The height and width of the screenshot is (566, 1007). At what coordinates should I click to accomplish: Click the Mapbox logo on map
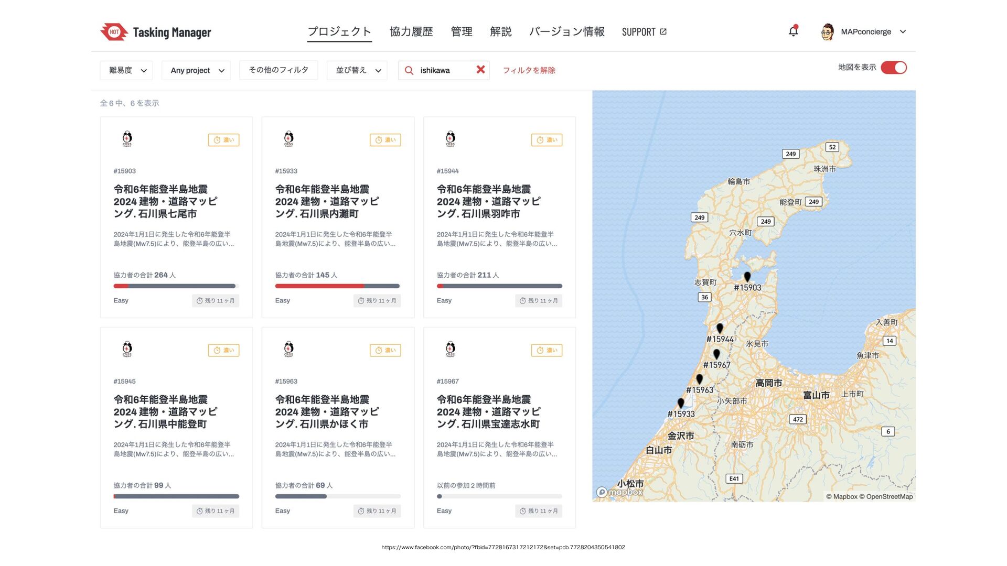tap(620, 492)
